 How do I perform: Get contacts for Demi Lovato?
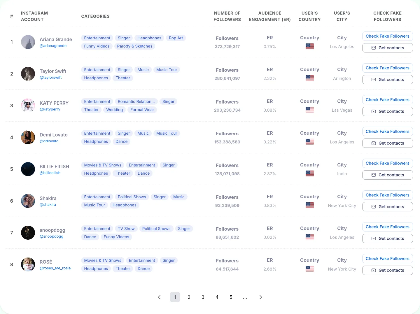point(388,143)
